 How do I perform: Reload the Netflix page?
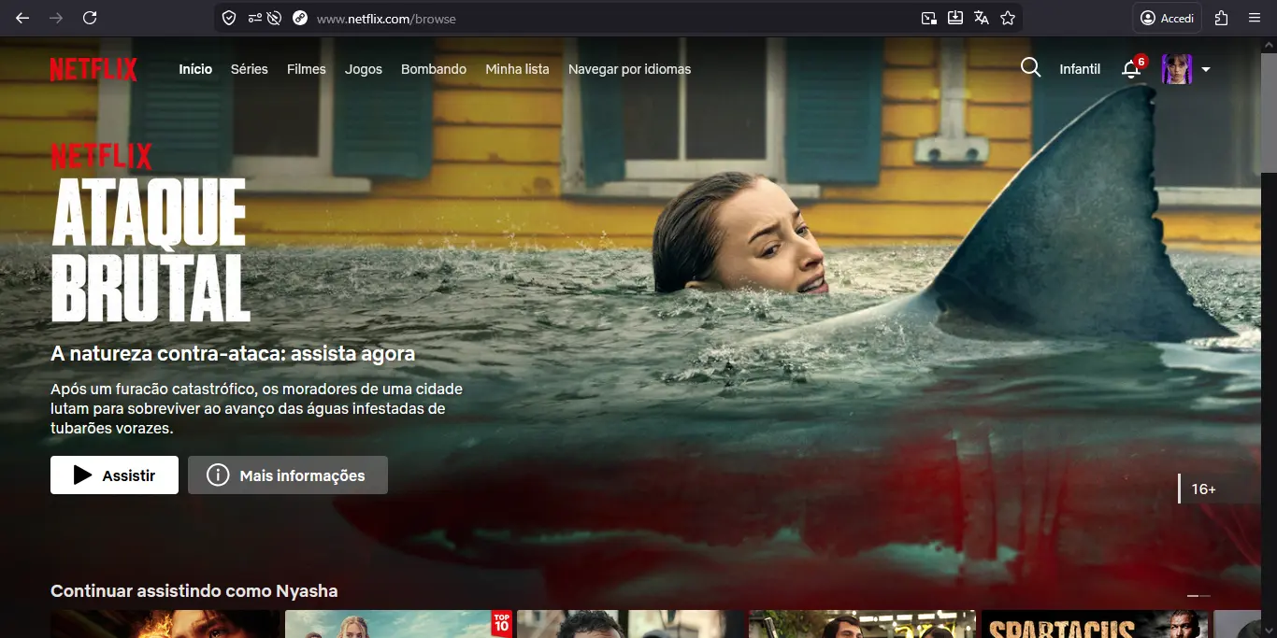point(90,18)
